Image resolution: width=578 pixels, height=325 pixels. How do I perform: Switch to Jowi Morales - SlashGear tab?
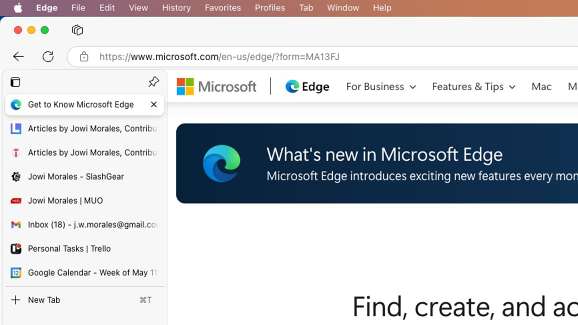[85, 177]
